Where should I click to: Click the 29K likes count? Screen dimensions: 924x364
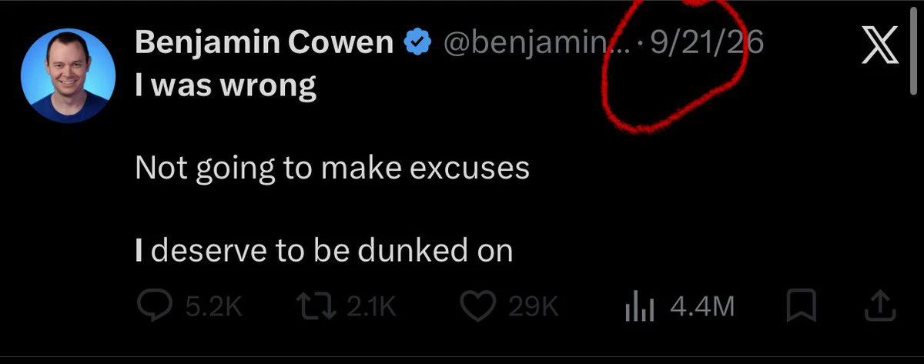coord(532,308)
